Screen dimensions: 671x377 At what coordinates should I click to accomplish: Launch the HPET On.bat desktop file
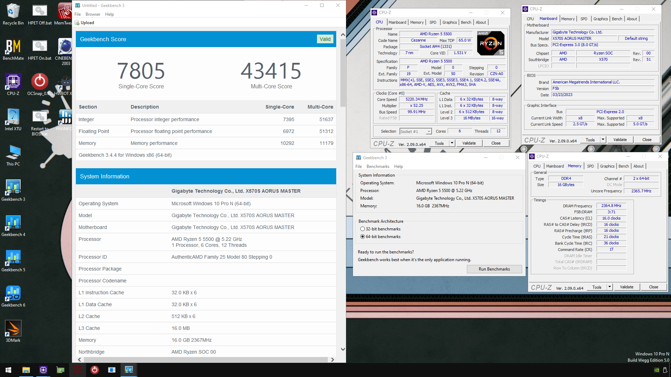(39, 49)
